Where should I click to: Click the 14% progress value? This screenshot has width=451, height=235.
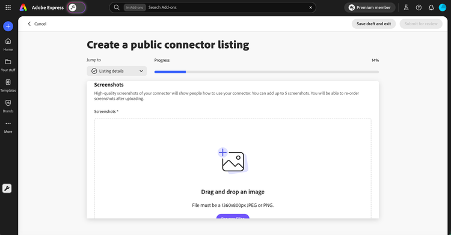tap(375, 61)
